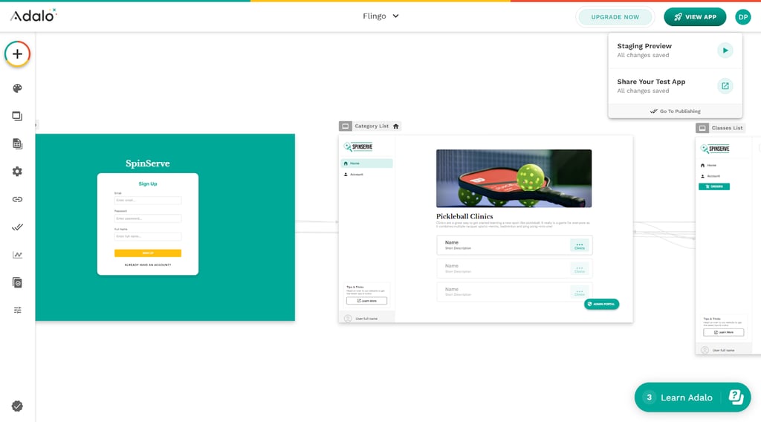Select the Staging Preview menu entry

[675, 51]
